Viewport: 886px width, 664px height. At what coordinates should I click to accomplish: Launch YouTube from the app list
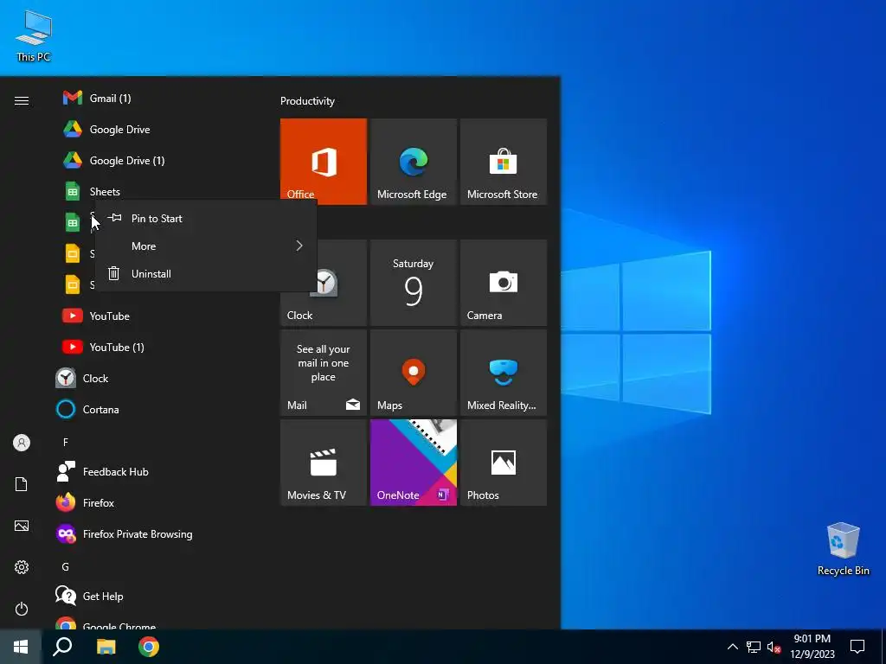pos(158,316)
